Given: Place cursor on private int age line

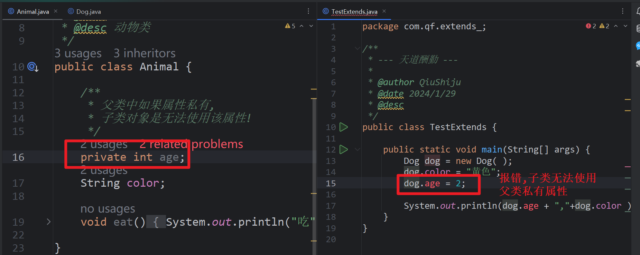Looking at the screenshot, I should pos(133,157).
